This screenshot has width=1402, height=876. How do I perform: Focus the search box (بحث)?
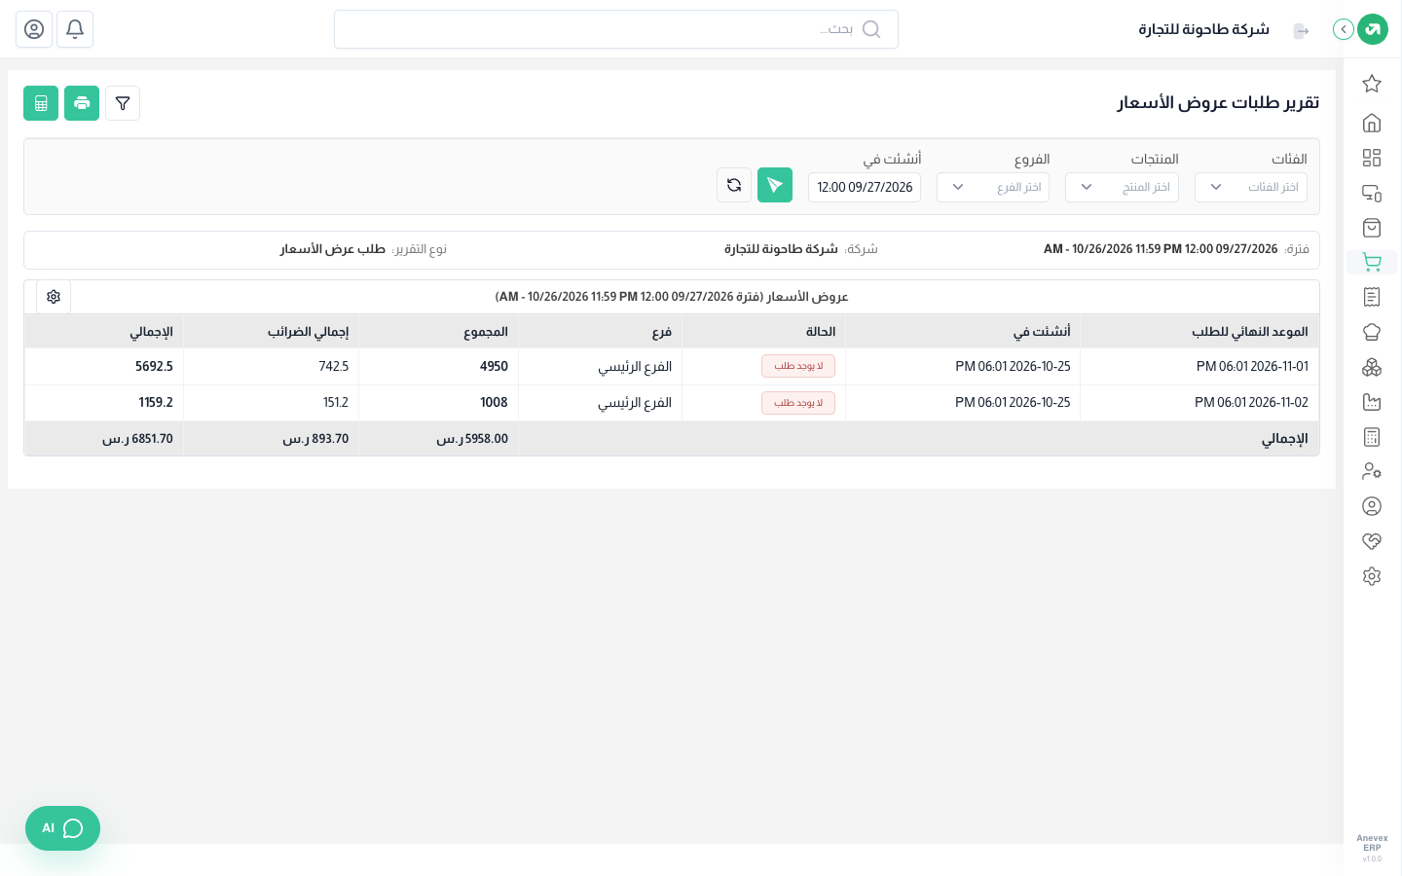tap(616, 29)
